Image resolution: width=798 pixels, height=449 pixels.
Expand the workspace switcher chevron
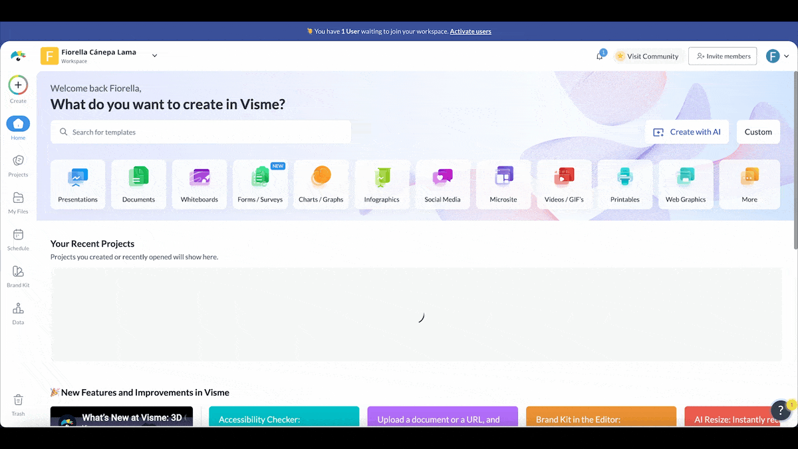(x=154, y=56)
